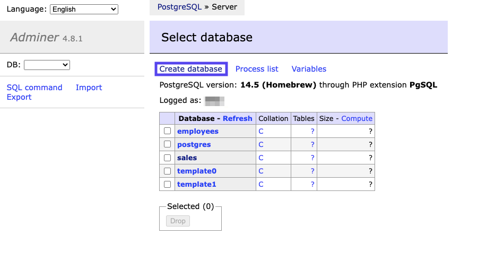View server Variables

[x=309, y=69]
